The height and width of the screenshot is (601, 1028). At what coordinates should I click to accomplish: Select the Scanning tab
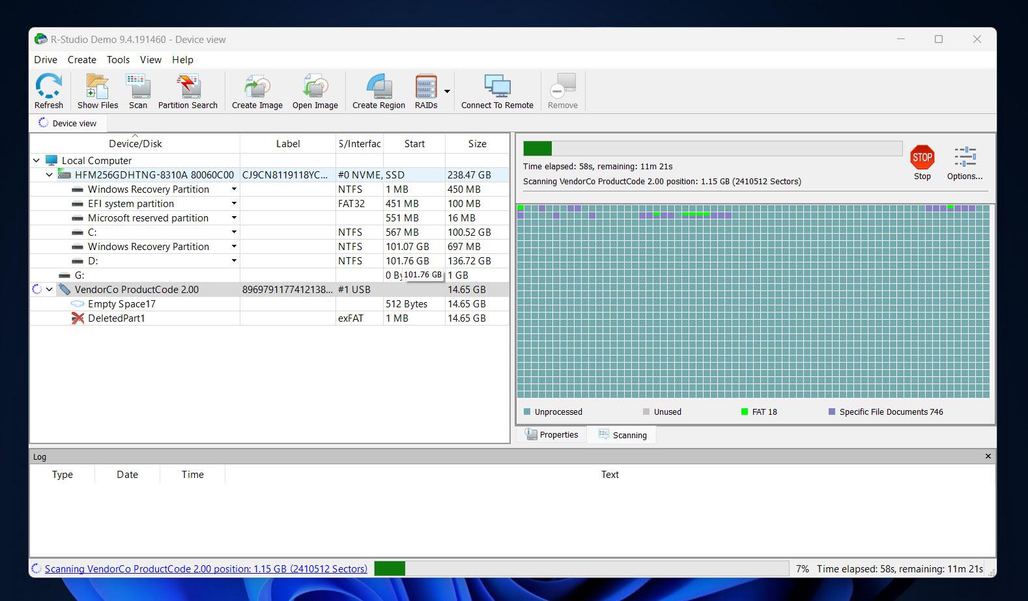[x=622, y=434]
